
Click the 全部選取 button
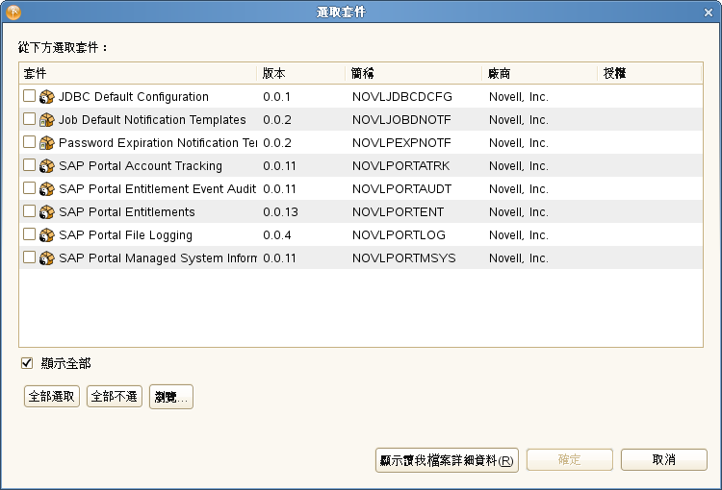(52, 396)
